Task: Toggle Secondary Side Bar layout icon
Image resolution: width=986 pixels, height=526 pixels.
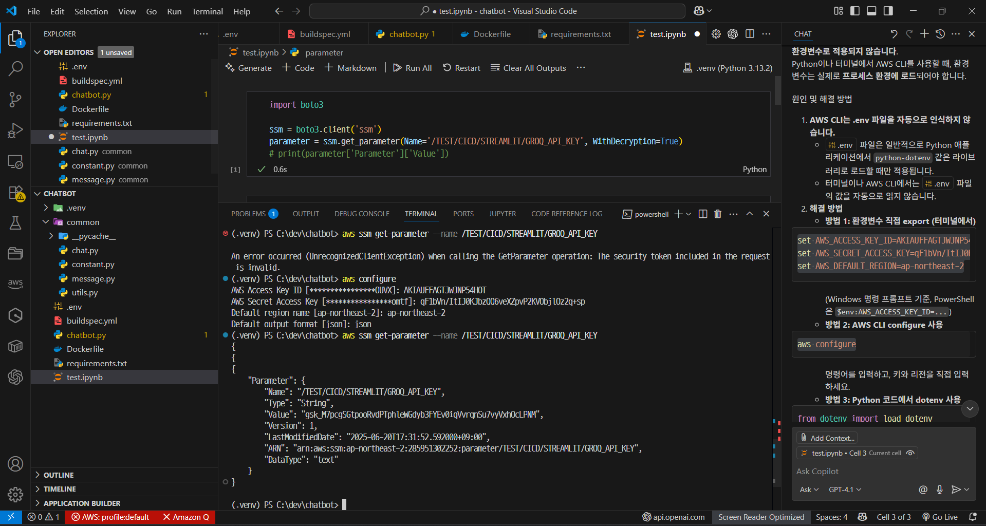Action: coord(888,11)
